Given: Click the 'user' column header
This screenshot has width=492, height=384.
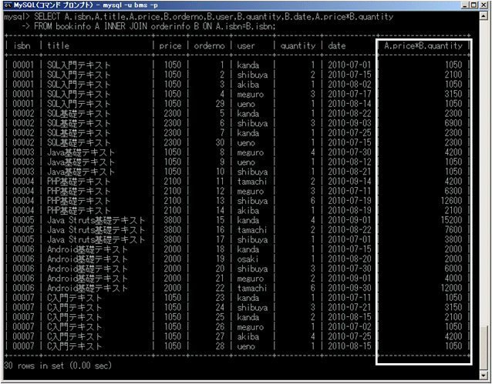Looking at the screenshot, I should click(x=246, y=45).
